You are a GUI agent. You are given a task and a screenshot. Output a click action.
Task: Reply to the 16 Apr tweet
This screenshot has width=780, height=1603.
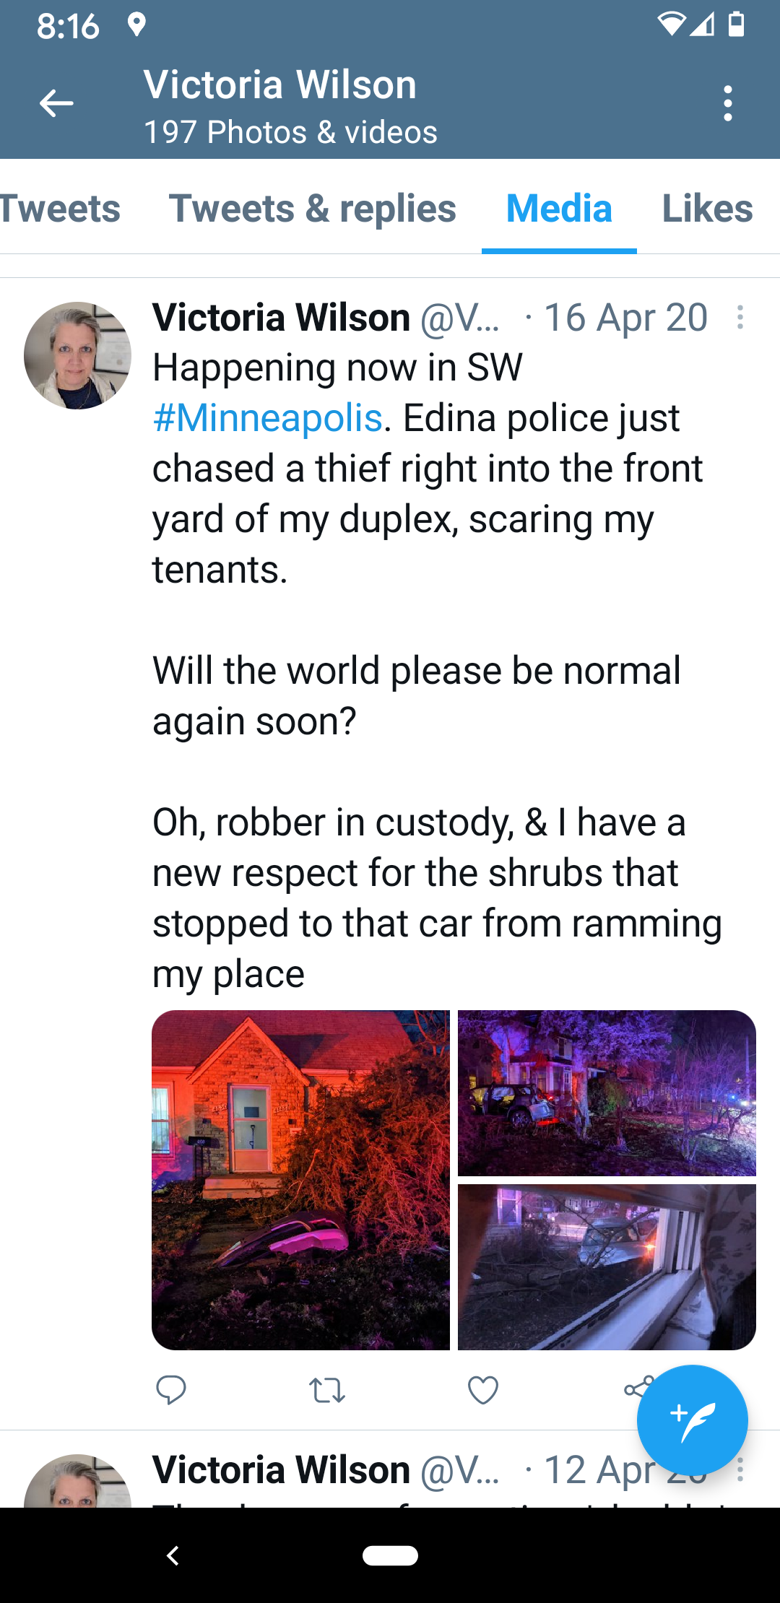click(x=171, y=1389)
